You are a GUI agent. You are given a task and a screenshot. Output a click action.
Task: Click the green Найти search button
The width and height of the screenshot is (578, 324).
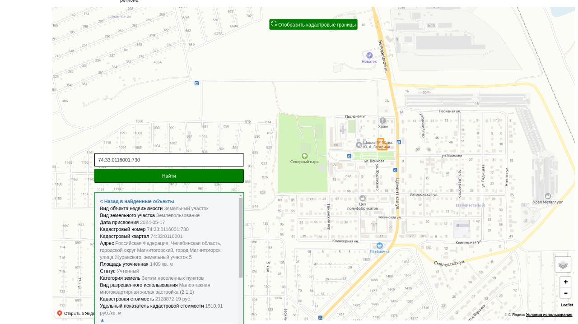tap(169, 176)
